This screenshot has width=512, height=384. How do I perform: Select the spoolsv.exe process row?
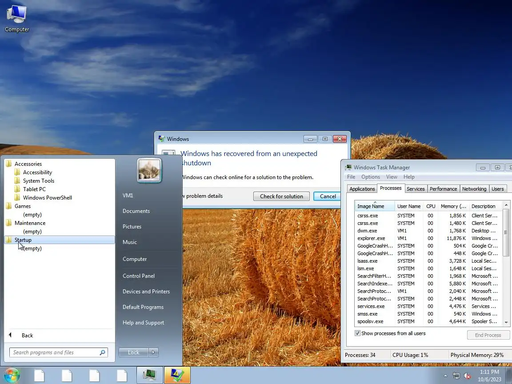tap(428, 321)
